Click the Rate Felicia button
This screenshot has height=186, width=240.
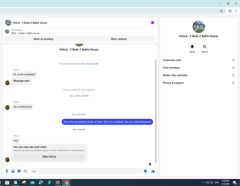coord(49,157)
